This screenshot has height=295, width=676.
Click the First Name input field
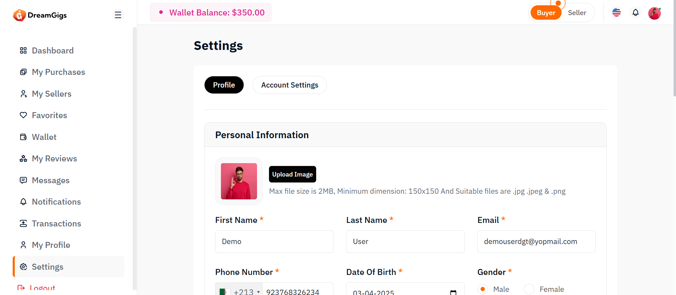click(274, 242)
